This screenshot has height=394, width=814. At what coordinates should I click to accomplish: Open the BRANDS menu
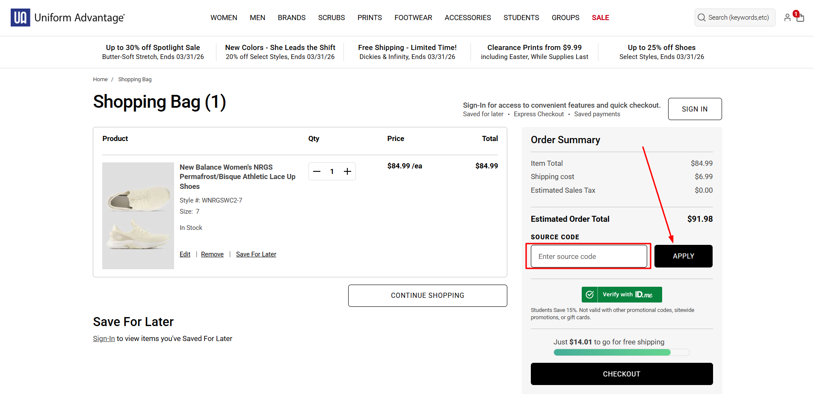[292, 18]
